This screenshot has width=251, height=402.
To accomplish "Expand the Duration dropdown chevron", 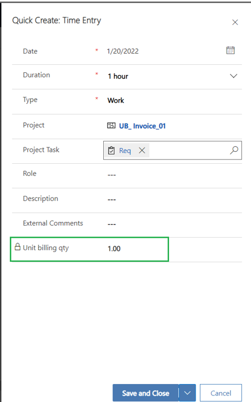I will pos(233,76).
